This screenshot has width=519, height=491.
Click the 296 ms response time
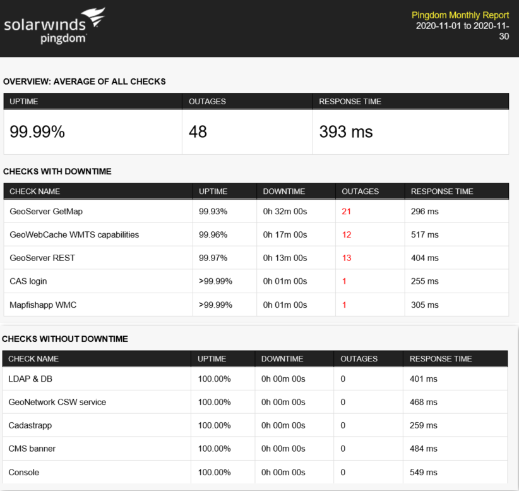tap(425, 211)
